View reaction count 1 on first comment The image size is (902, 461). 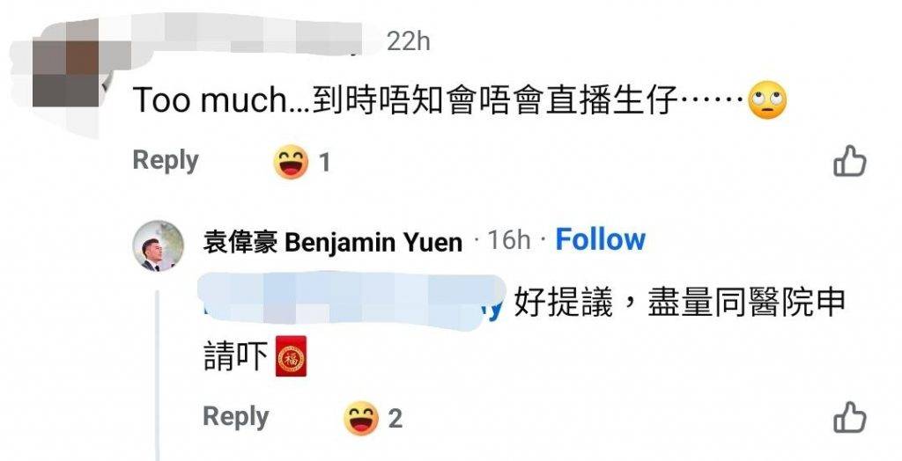[325, 163]
